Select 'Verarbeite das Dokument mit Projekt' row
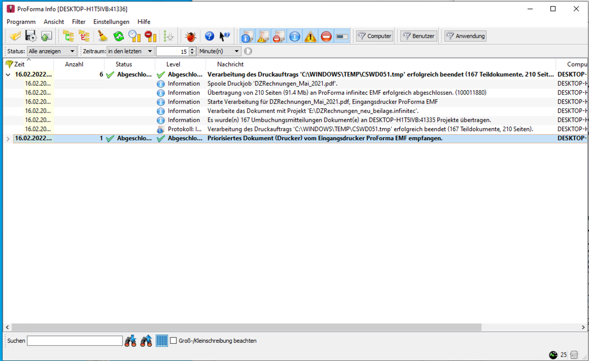Screen dimensions: 589x361 [x=295, y=111]
